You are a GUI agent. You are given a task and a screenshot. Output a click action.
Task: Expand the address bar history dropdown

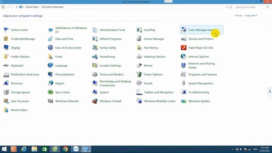(x=227, y=7)
